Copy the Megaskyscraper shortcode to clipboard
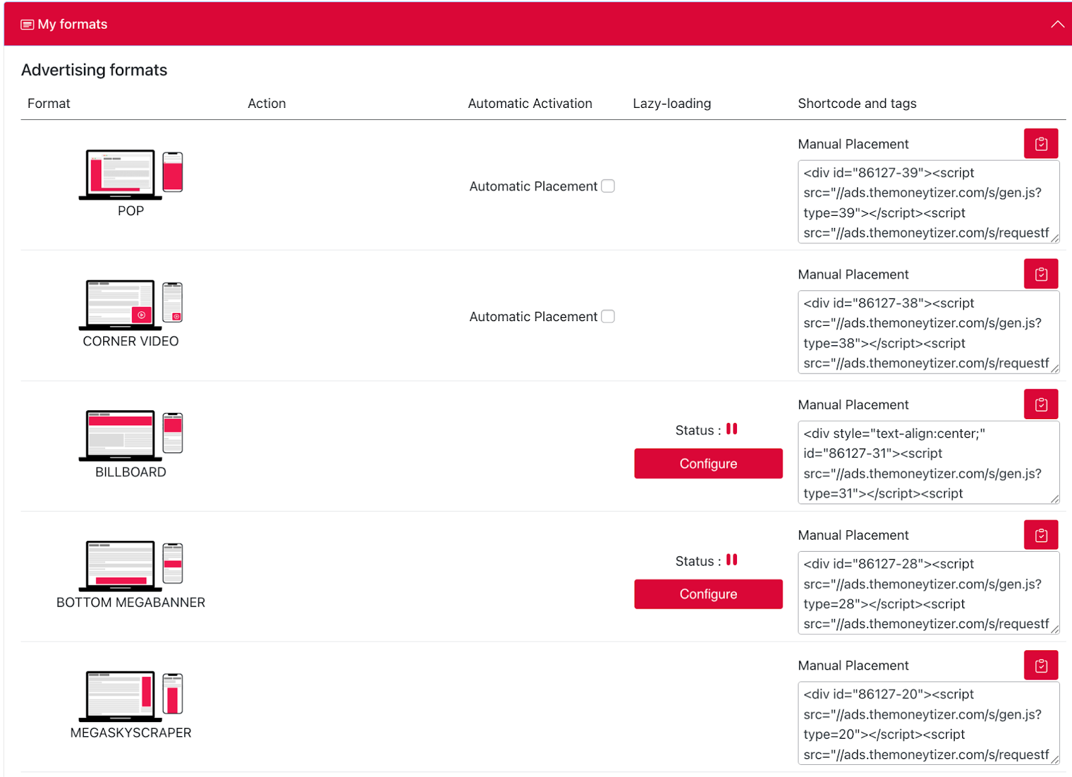Viewport: 1072px width, 777px height. pyautogui.click(x=1041, y=666)
